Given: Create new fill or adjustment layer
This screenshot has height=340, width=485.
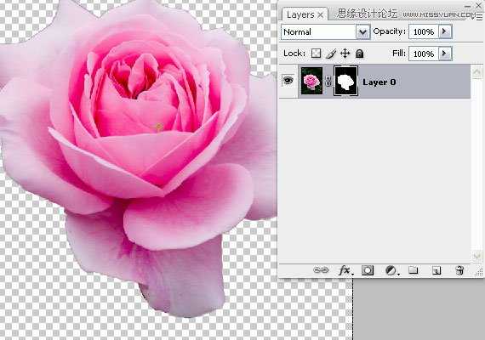Looking at the screenshot, I should click(391, 270).
